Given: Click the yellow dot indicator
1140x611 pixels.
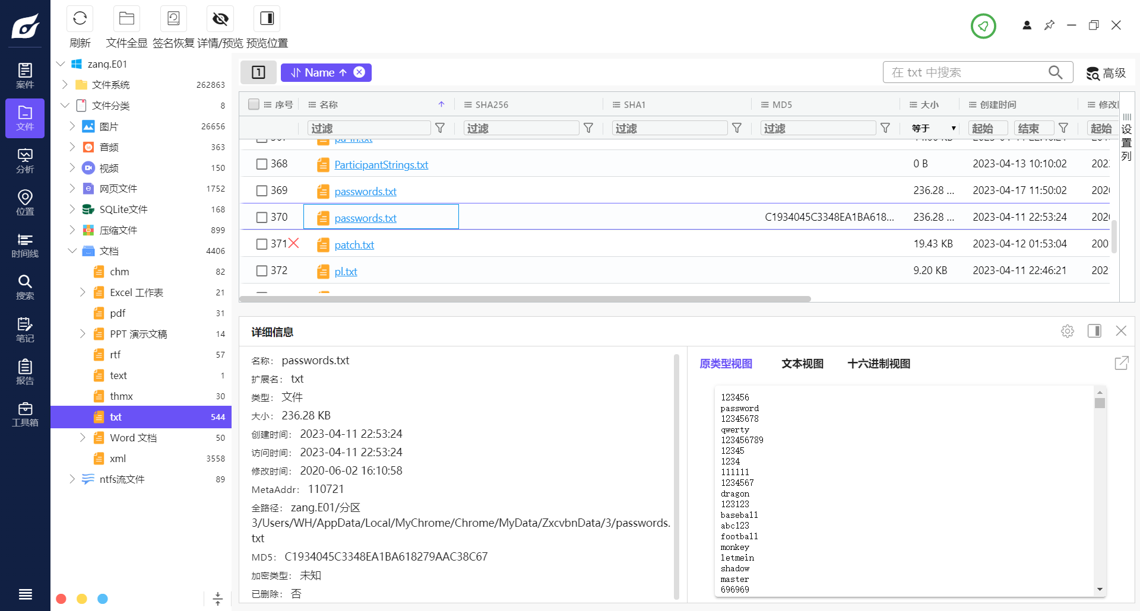Looking at the screenshot, I should point(82,599).
